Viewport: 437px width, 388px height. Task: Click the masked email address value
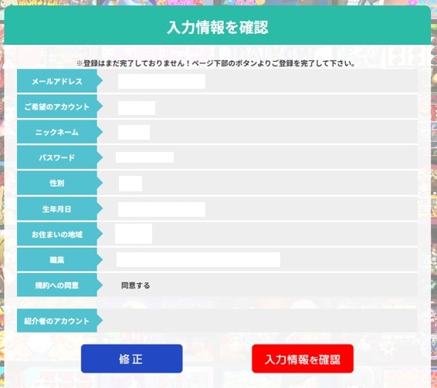coord(161,81)
